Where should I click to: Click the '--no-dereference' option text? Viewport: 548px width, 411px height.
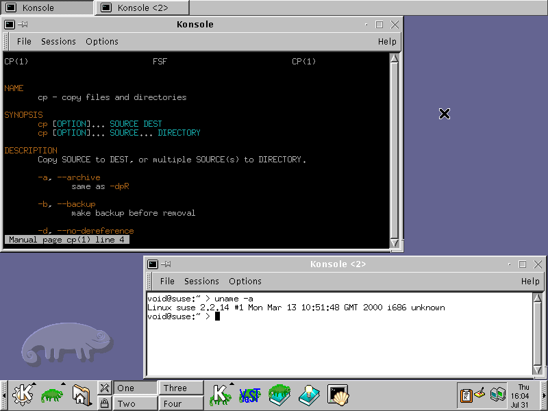95,231
